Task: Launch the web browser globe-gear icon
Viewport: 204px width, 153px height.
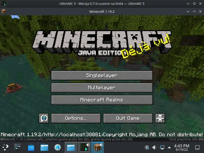Action: coord(58,147)
